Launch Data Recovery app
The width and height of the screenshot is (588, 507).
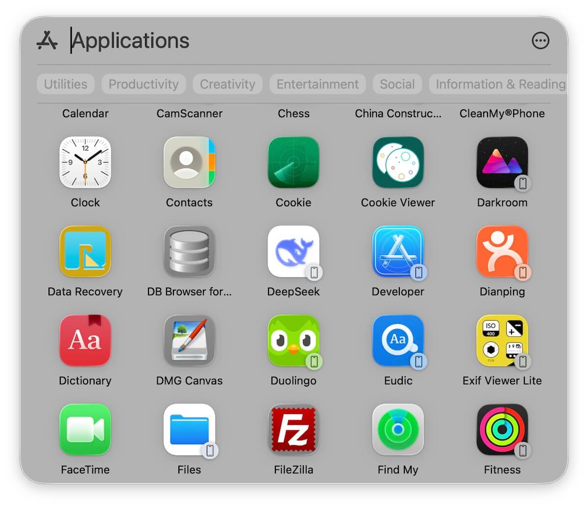coord(85,252)
